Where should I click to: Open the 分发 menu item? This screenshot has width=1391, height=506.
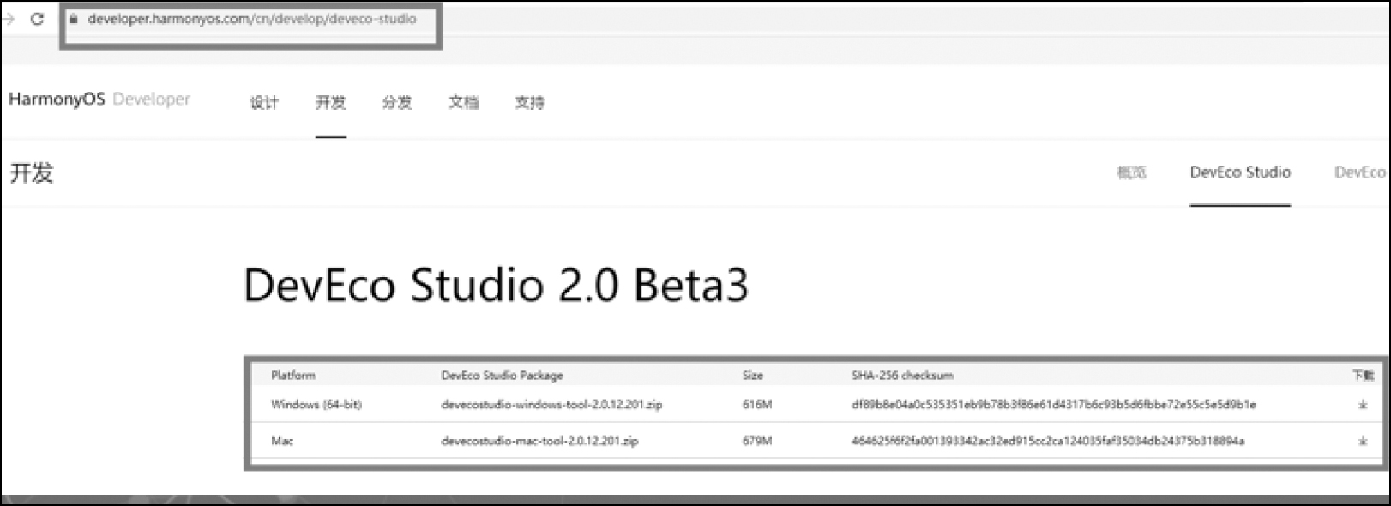click(397, 103)
